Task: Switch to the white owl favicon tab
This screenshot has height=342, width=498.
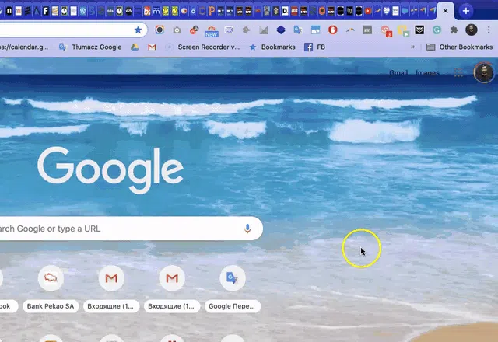Action: click(x=386, y=11)
